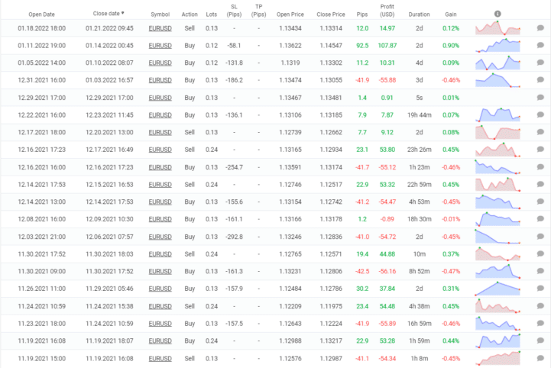View mini chart for 12.17.2021 18:00 trade
The width and height of the screenshot is (551, 368).
[x=498, y=132]
